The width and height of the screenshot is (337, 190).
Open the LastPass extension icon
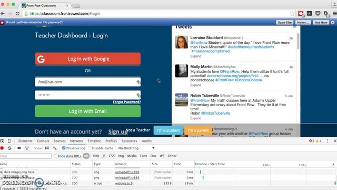(x=301, y=14)
